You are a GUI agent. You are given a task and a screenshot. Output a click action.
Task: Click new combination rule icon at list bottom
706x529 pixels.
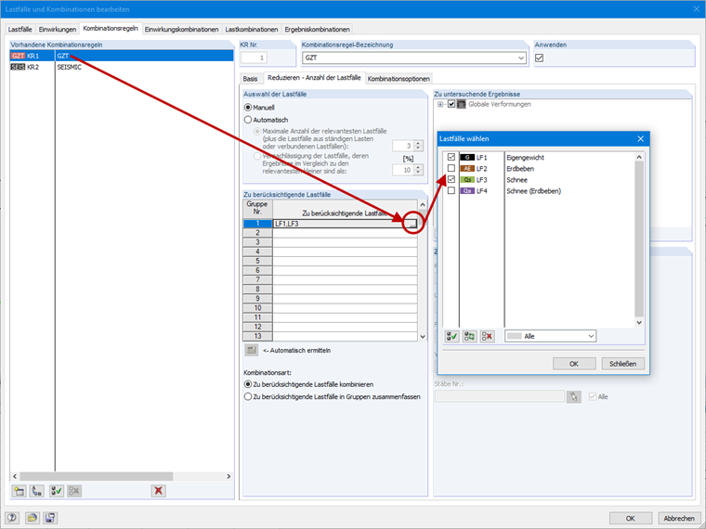coord(20,490)
